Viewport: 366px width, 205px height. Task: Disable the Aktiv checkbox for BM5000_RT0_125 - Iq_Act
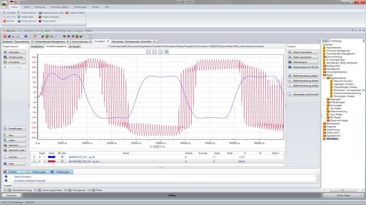tap(62, 157)
